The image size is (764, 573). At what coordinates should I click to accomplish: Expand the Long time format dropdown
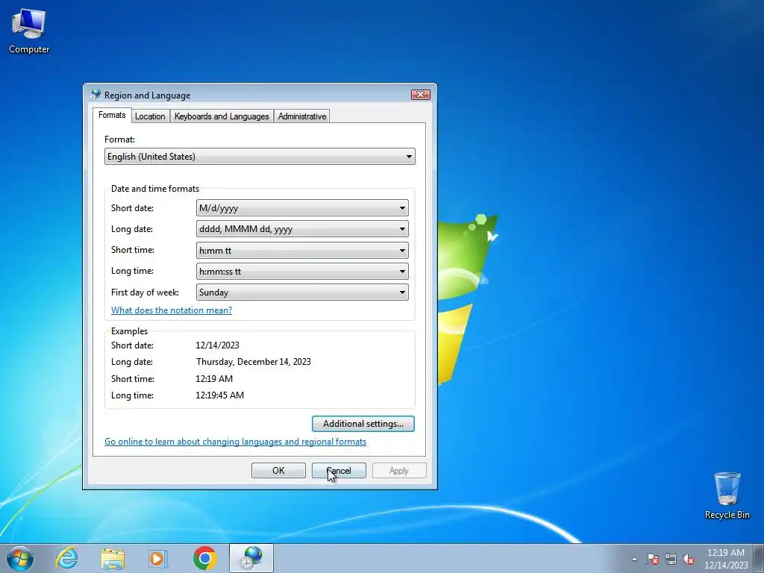pyautogui.click(x=302, y=272)
